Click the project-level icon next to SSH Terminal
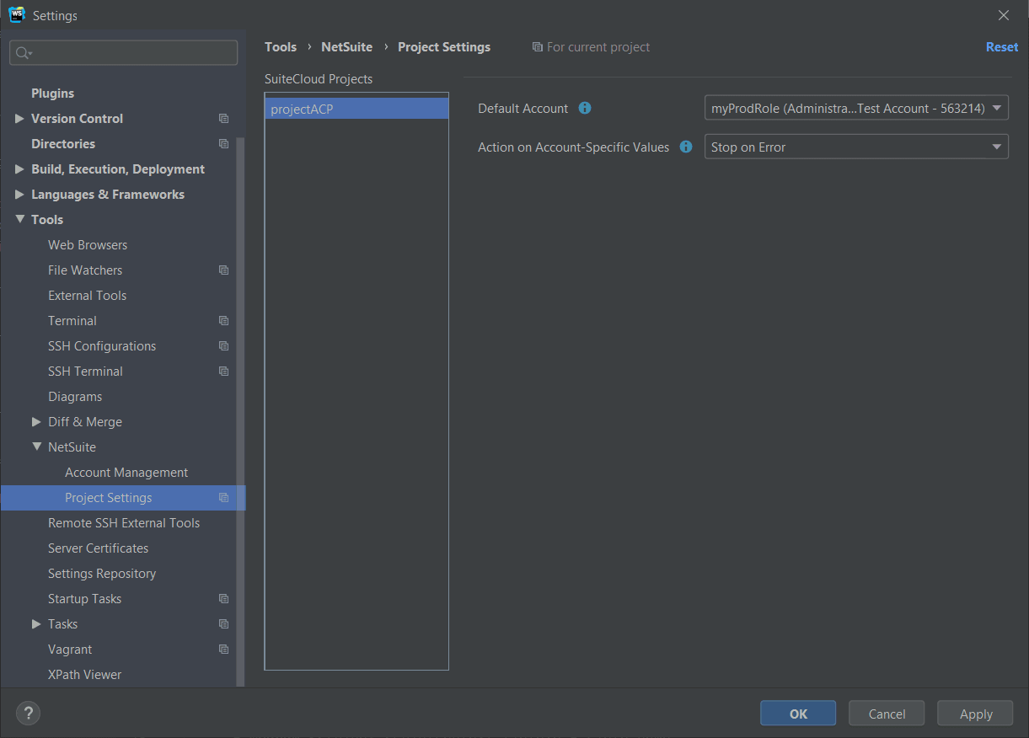Screen dimensions: 1029x738 point(223,372)
